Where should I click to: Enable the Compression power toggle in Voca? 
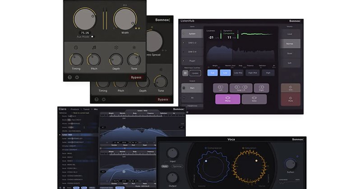coord(206,148)
